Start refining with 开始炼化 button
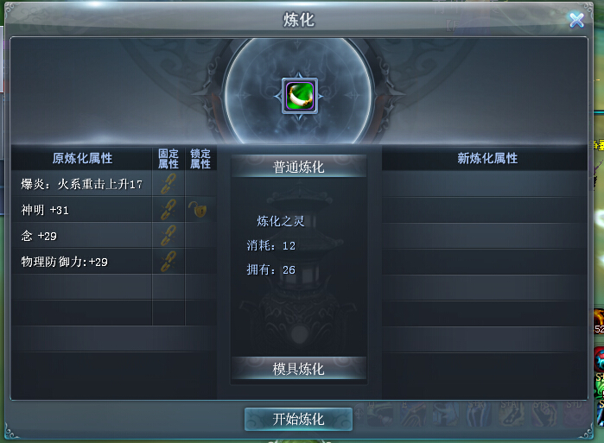Screen dimensions: 604x443 pyautogui.click(x=298, y=419)
